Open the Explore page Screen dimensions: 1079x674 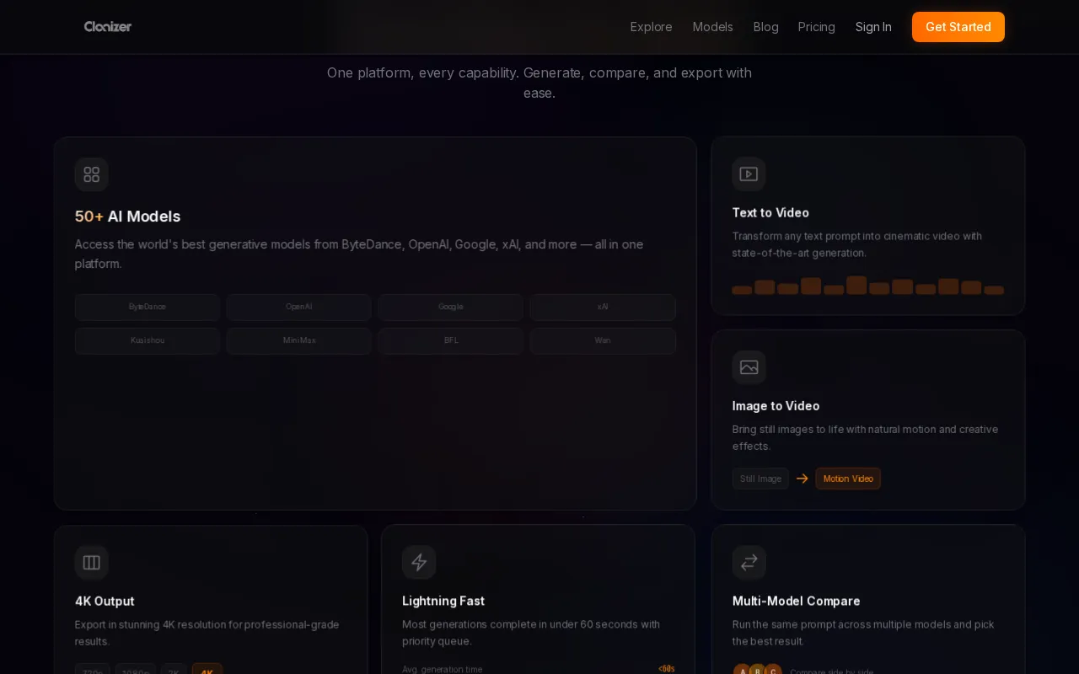click(652, 27)
